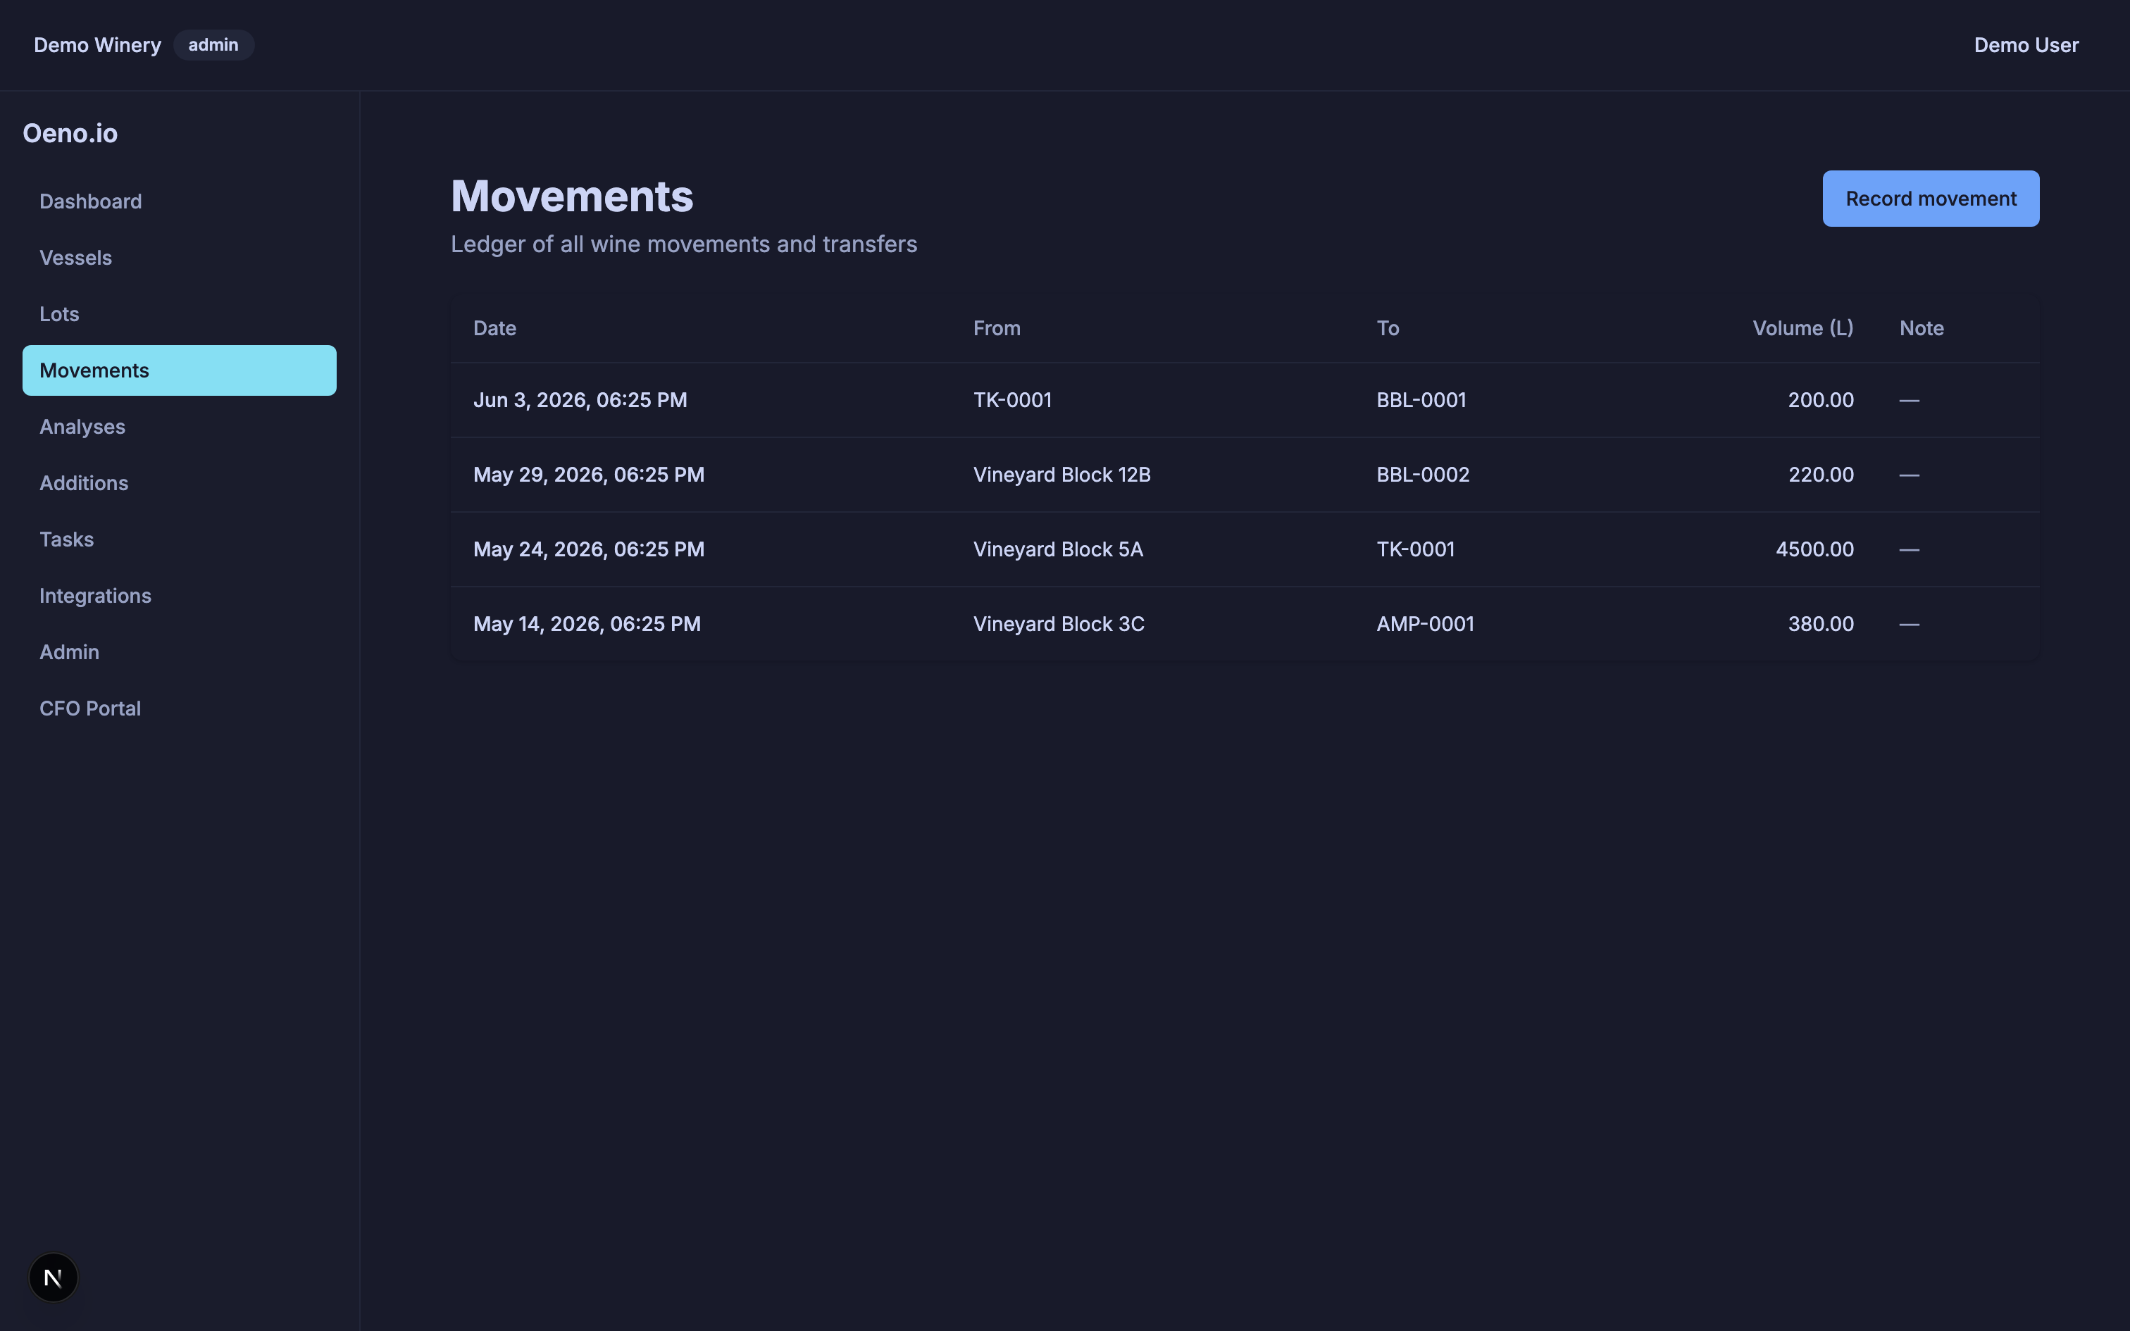Click the Demo Winery name

96,45
